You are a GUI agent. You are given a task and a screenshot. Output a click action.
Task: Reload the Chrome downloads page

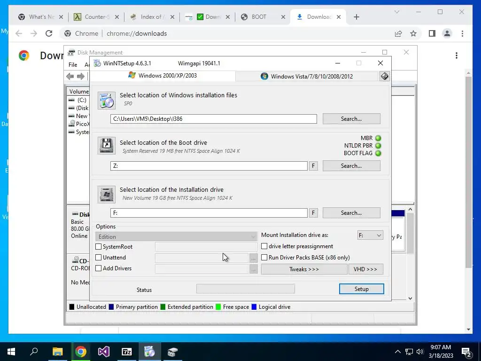click(49, 33)
